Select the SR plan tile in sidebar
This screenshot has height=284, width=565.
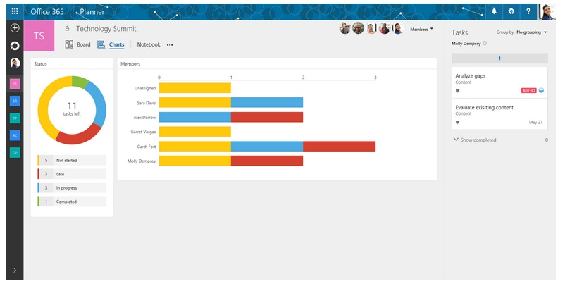click(x=15, y=101)
